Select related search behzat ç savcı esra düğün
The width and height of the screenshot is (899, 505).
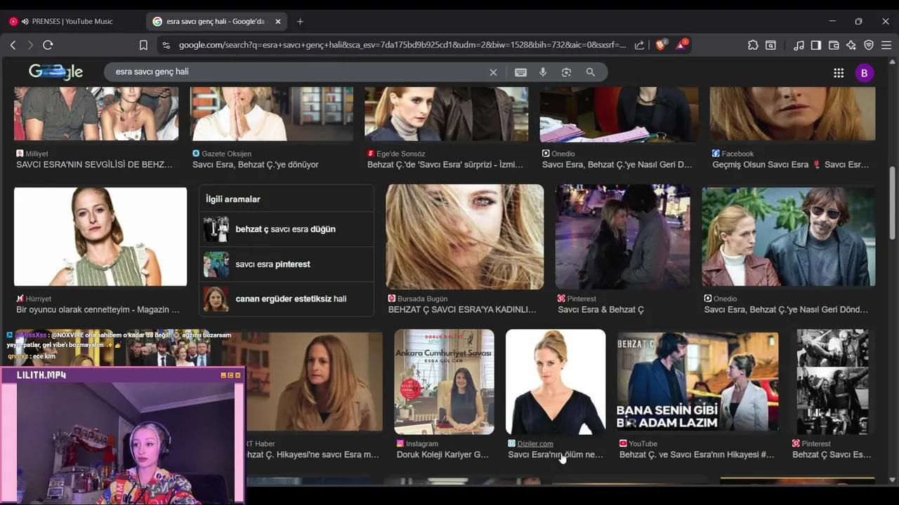coord(286,229)
